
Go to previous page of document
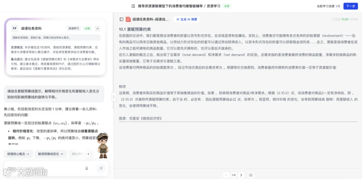pos(226,175)
